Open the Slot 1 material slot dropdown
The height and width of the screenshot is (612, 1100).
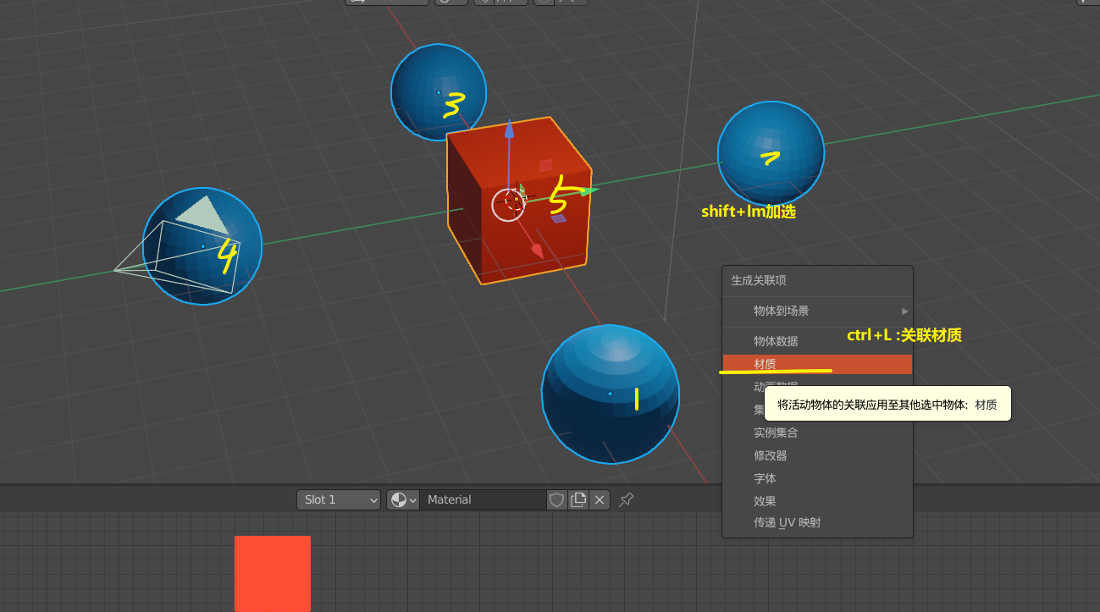coord(339,499)
